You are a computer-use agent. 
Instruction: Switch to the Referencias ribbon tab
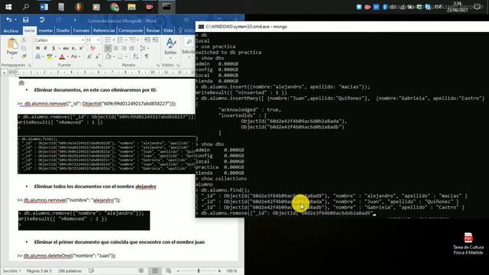[104, 31]
